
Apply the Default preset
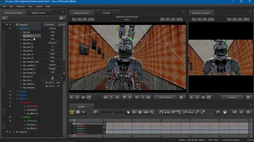[52, 28]
